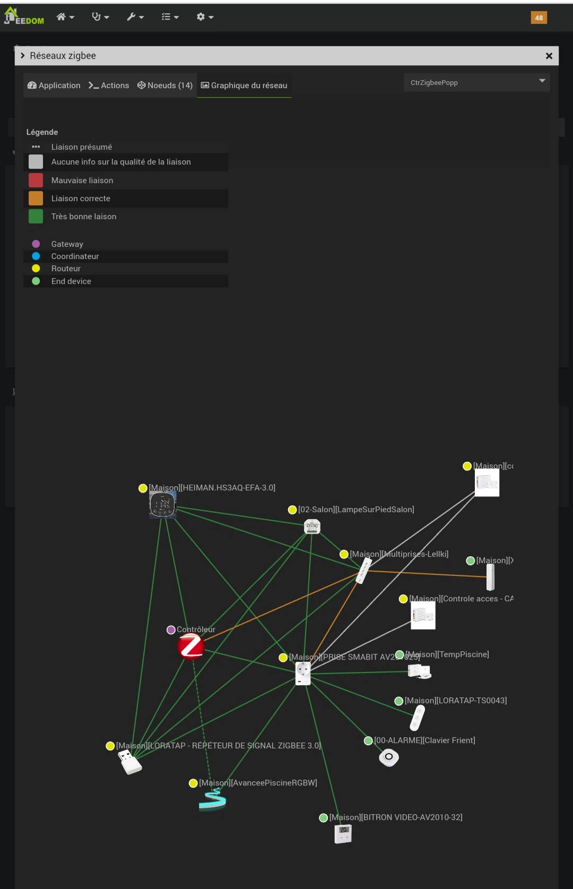Click the green Très bonne liaison swatch

(36, 217)
